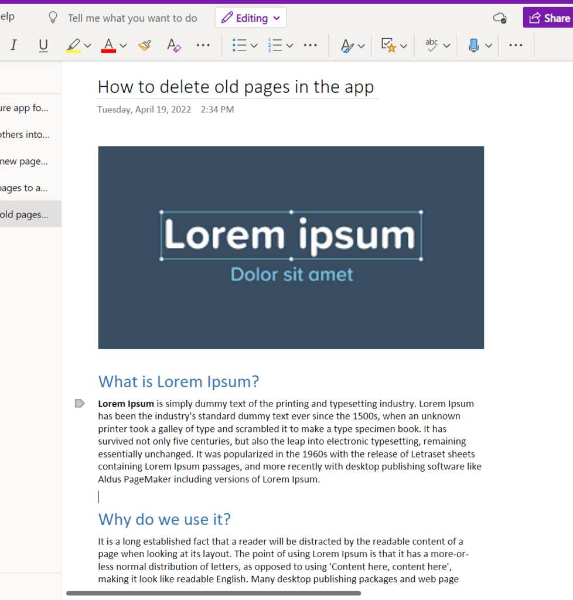Open the Styles gallery icon

347,45
